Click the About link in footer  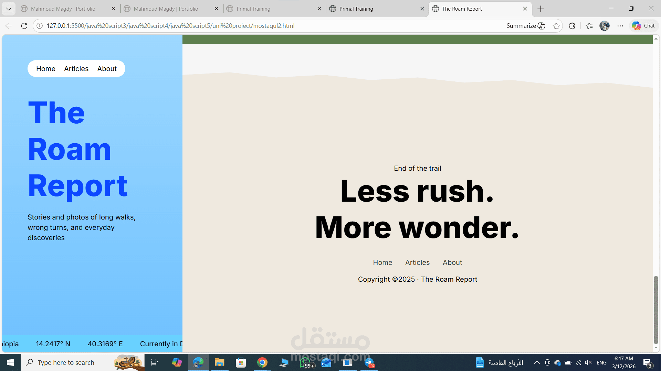tap(452, 262)
